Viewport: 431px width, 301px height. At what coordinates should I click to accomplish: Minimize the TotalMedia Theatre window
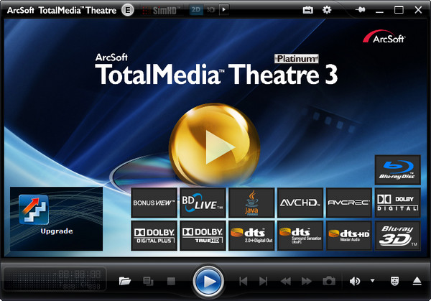pyautogui.click(x=379, y=11)
